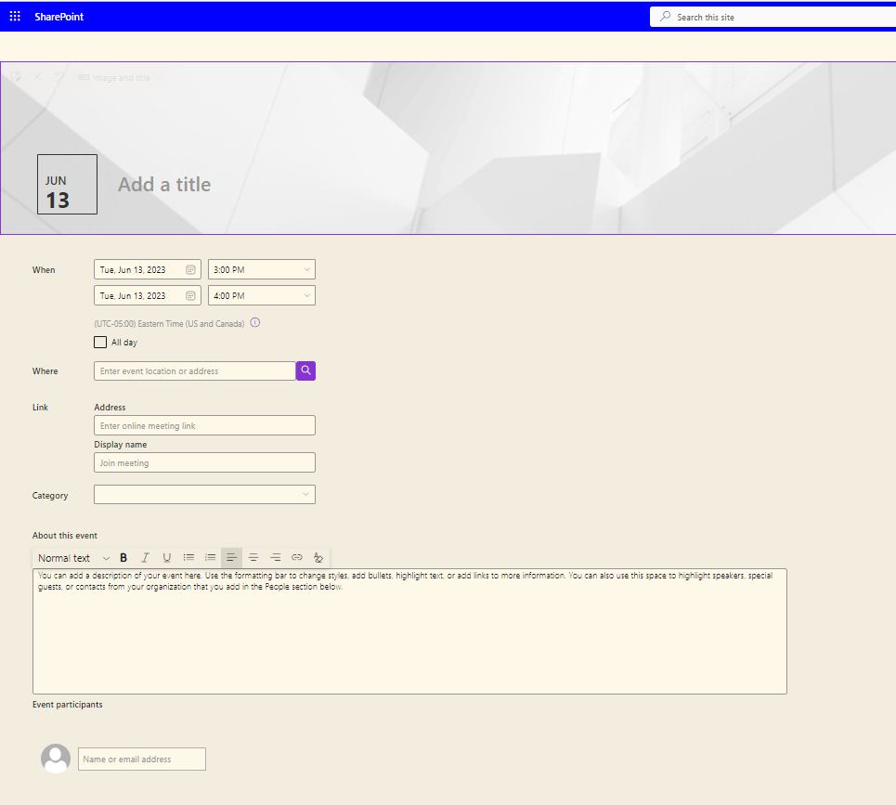Open the start date calendar picker icon
The image size is (896, 805).
191,269
